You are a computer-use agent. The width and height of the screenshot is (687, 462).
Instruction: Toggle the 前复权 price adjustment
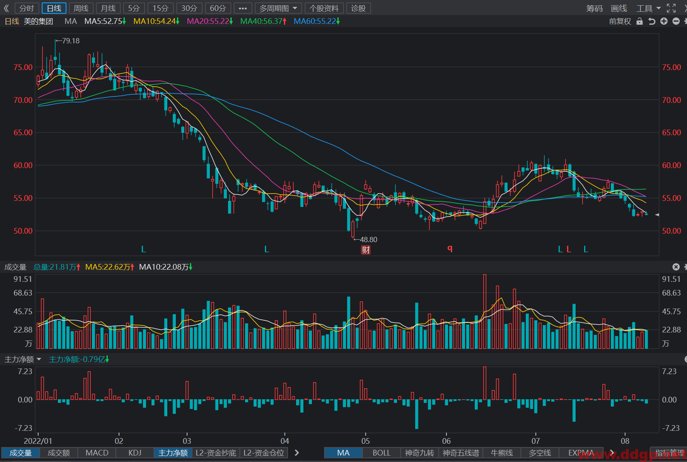coord(620,21)
